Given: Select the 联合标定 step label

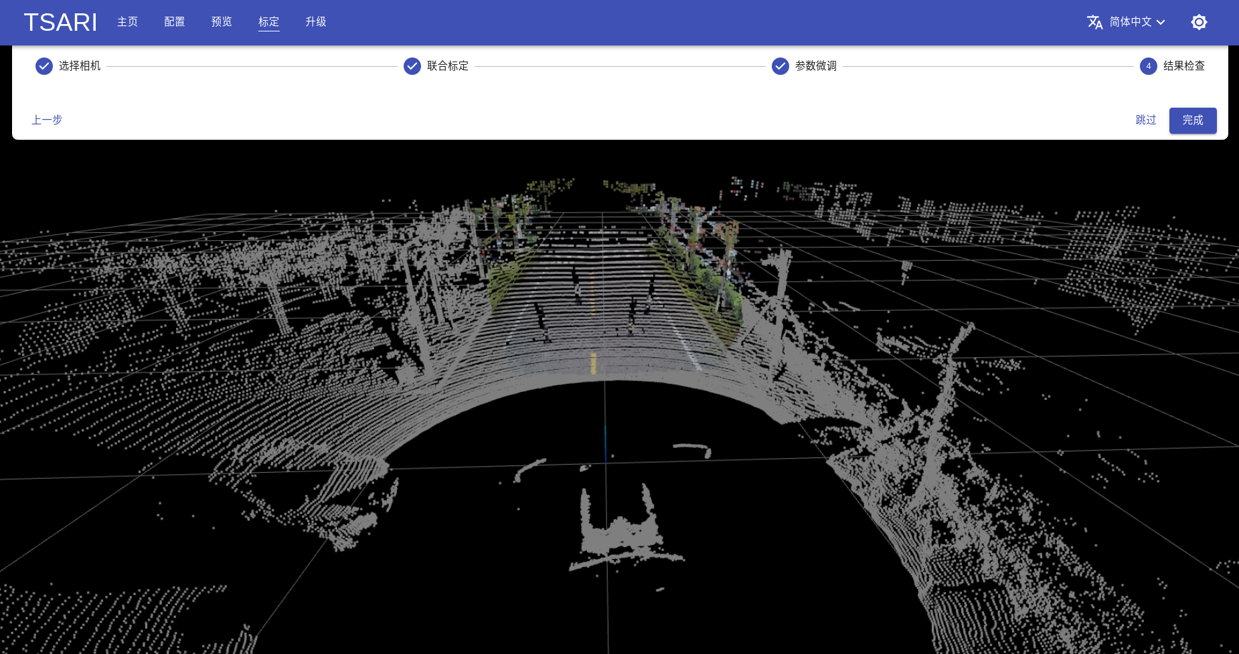Looking at the screenshot, I should [448, 66].
